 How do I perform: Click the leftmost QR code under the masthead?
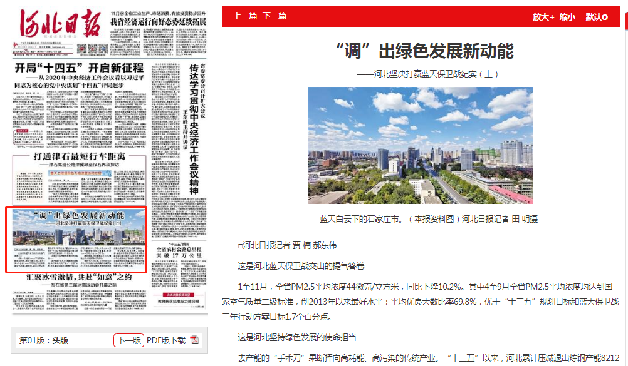pyautogui.click(x=81, y=48)
